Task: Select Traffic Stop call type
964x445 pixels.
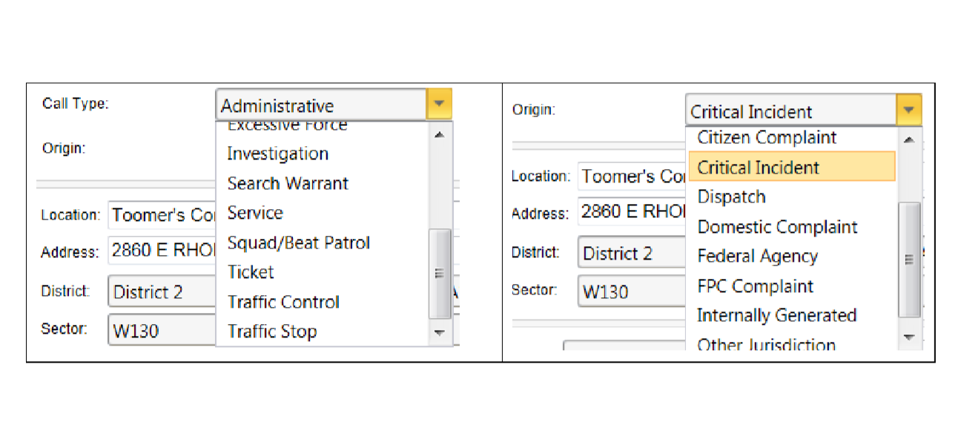Action: tap(272, 332)
